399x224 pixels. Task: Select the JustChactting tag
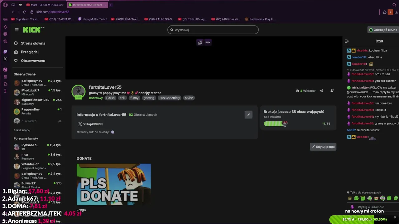pos(170,98)
